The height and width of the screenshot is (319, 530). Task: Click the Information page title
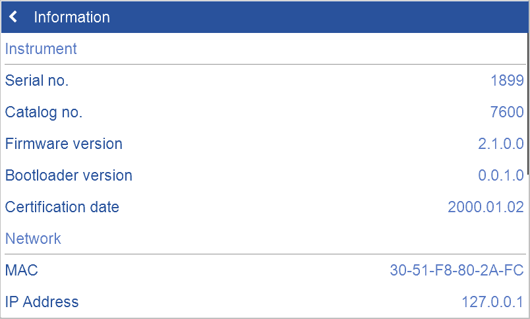72,17
